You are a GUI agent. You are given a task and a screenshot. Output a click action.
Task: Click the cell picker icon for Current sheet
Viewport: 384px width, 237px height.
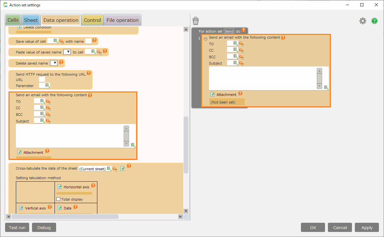[x=109, y=169]
